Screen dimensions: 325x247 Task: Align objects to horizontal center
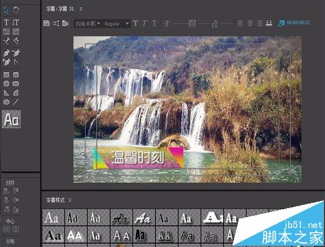[6, 200]
